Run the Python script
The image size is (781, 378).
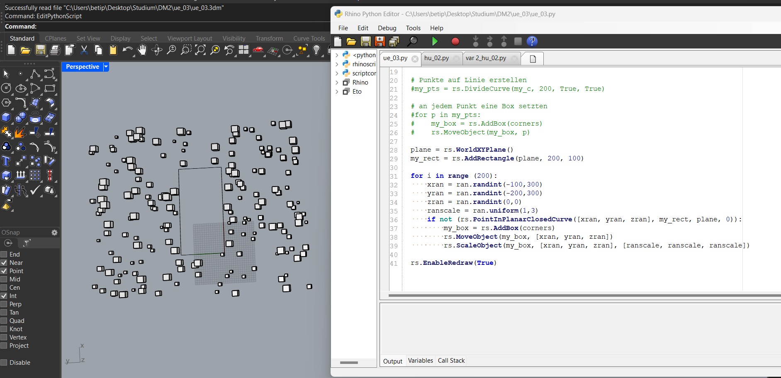[435, 41]
